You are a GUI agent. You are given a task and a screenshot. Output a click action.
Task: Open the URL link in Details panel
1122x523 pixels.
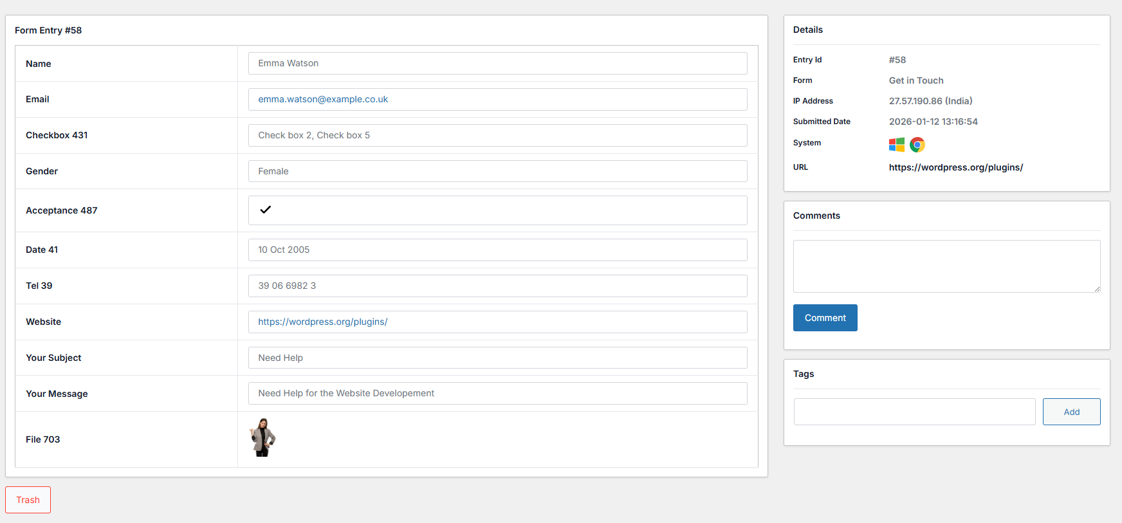pos(955,167)
